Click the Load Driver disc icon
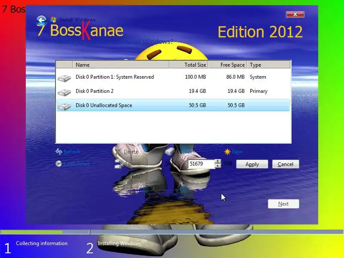344x258 pixels. [58, 164]
